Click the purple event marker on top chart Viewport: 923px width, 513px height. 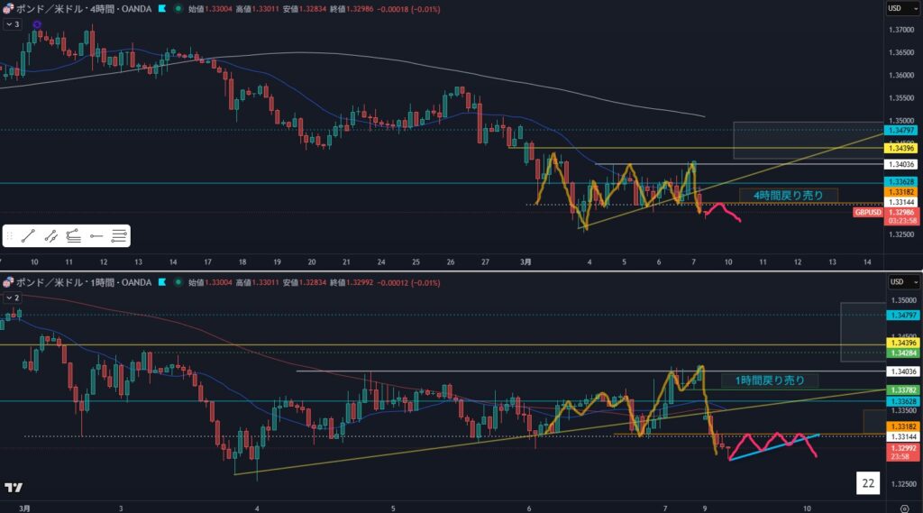[x=36, y=24]
